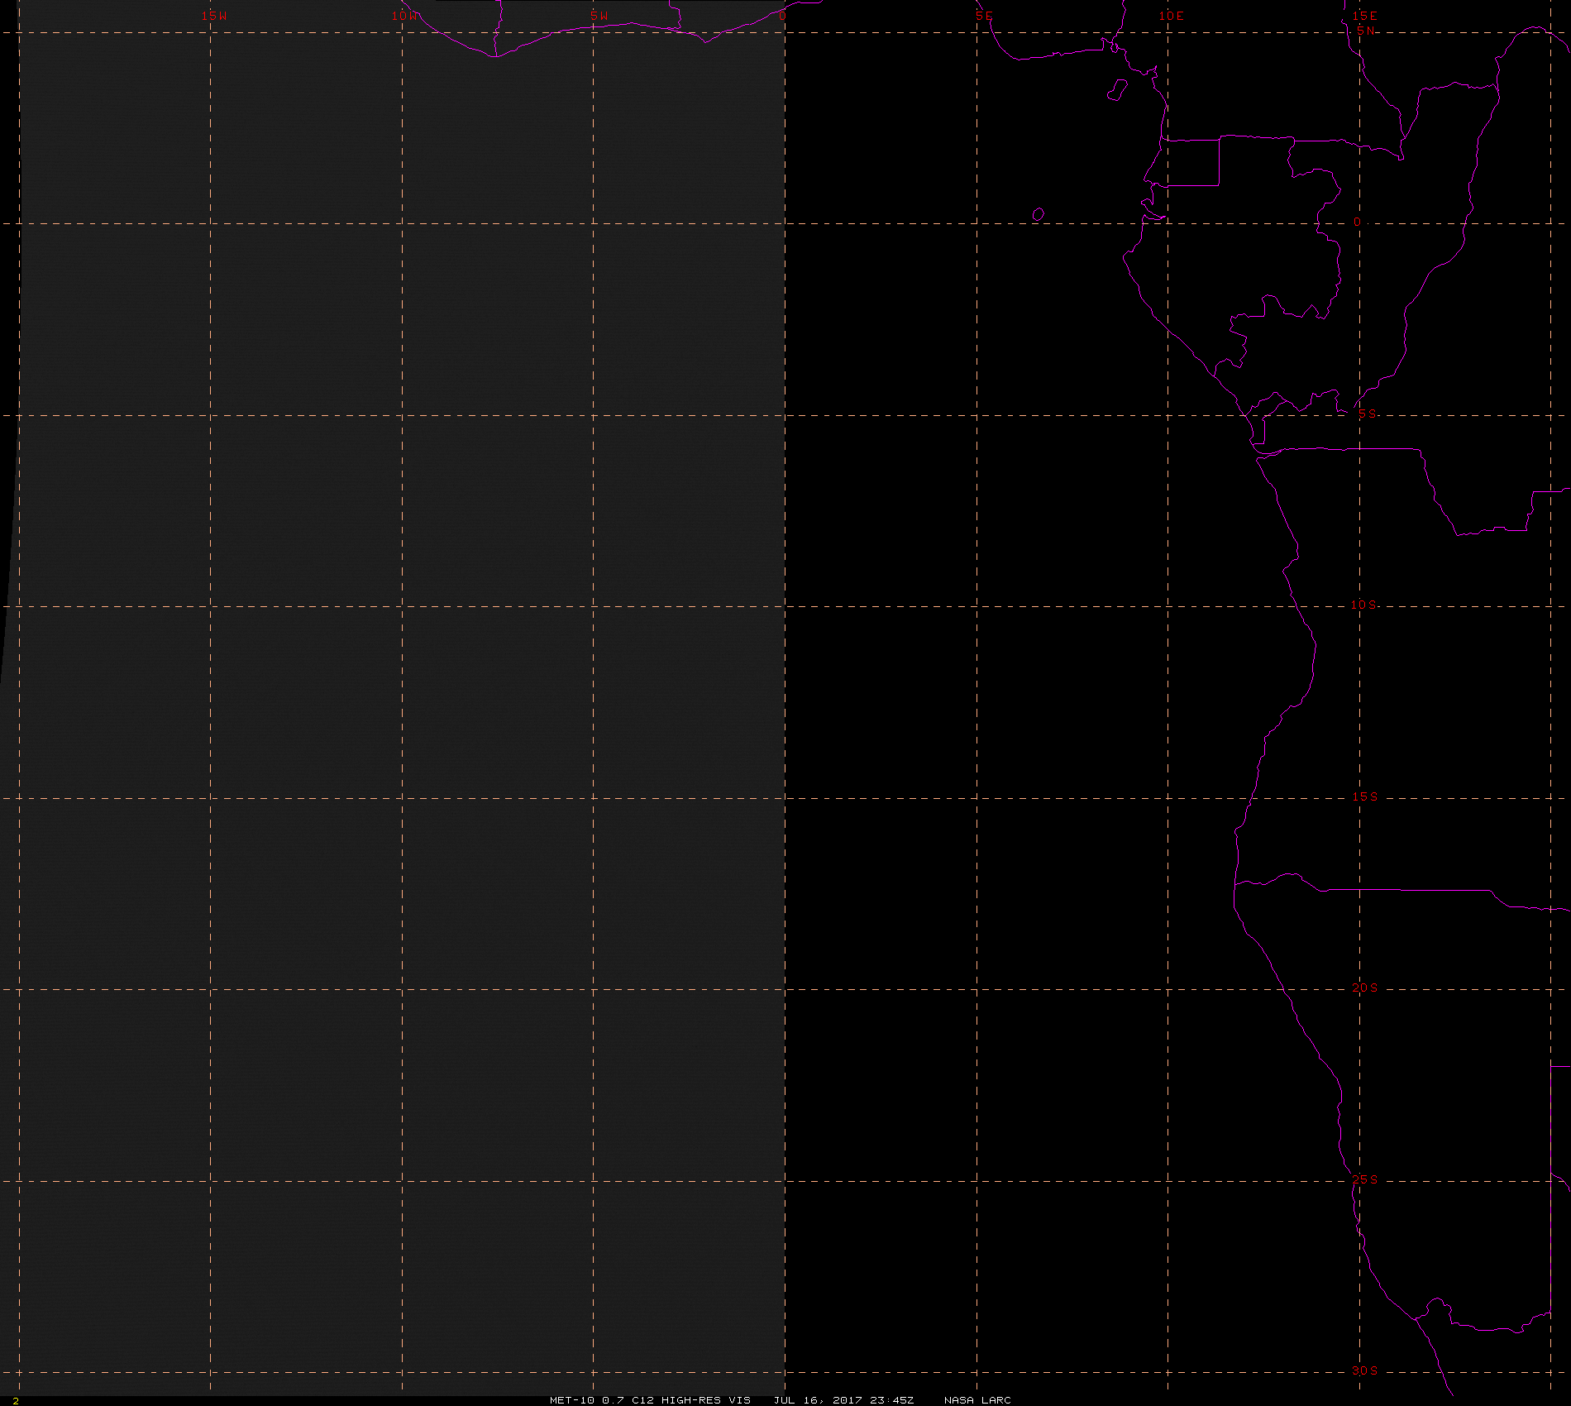The height and width of the screenshot is (1406, 1571).
Task: Click the JUL 16, 2017 date text
Action: coord(818,1400)
